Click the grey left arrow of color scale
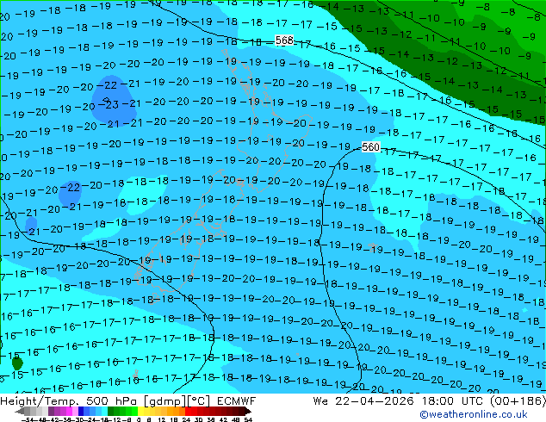546x422 pixels. [x=19, y=411]
